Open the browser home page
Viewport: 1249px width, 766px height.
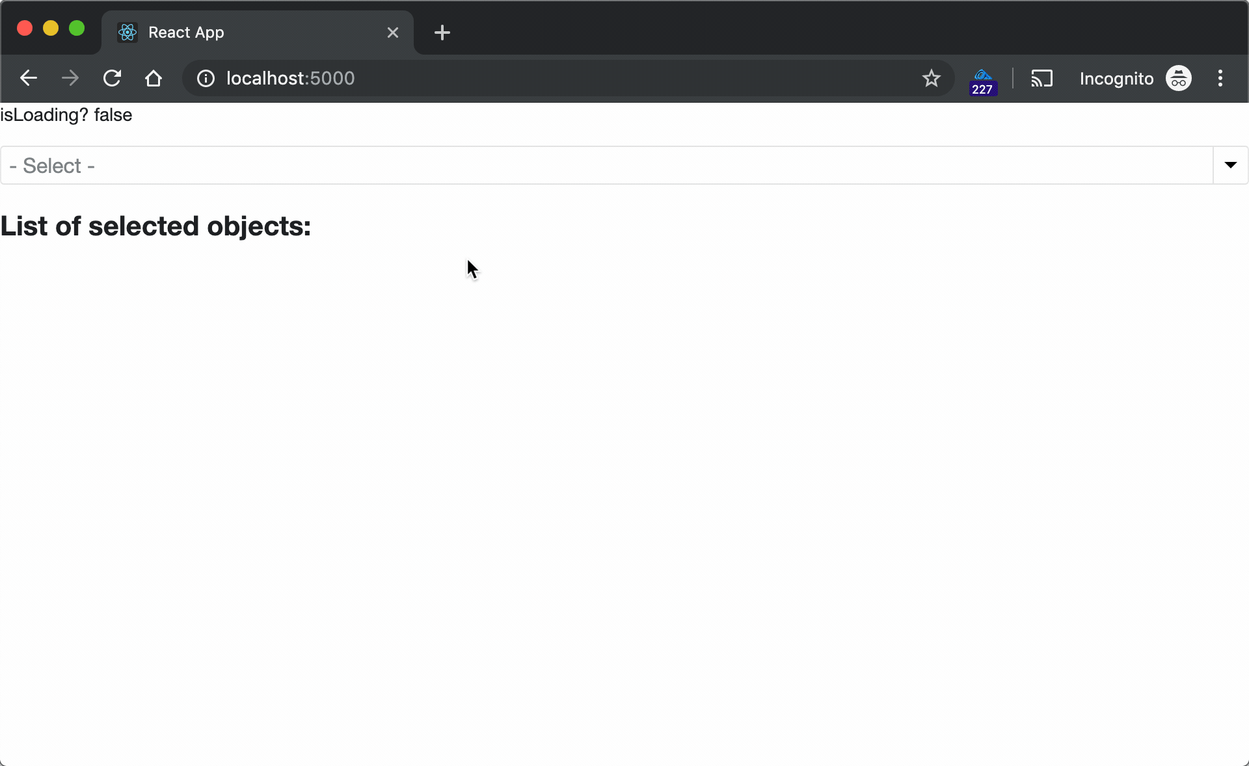coord(154,78)
